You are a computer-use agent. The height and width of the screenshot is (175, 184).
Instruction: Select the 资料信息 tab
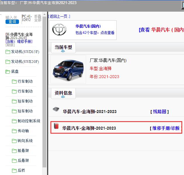click(63, 93)
